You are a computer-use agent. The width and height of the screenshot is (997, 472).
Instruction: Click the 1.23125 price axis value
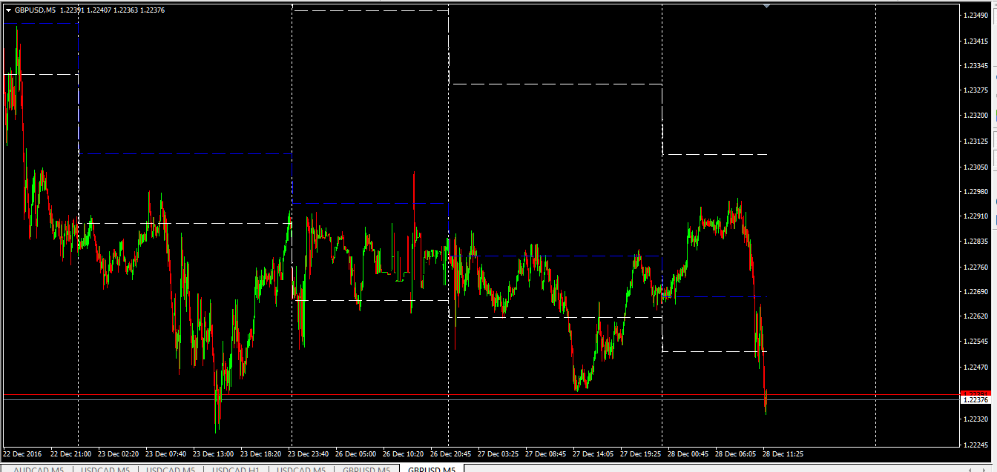pos(975,141)
